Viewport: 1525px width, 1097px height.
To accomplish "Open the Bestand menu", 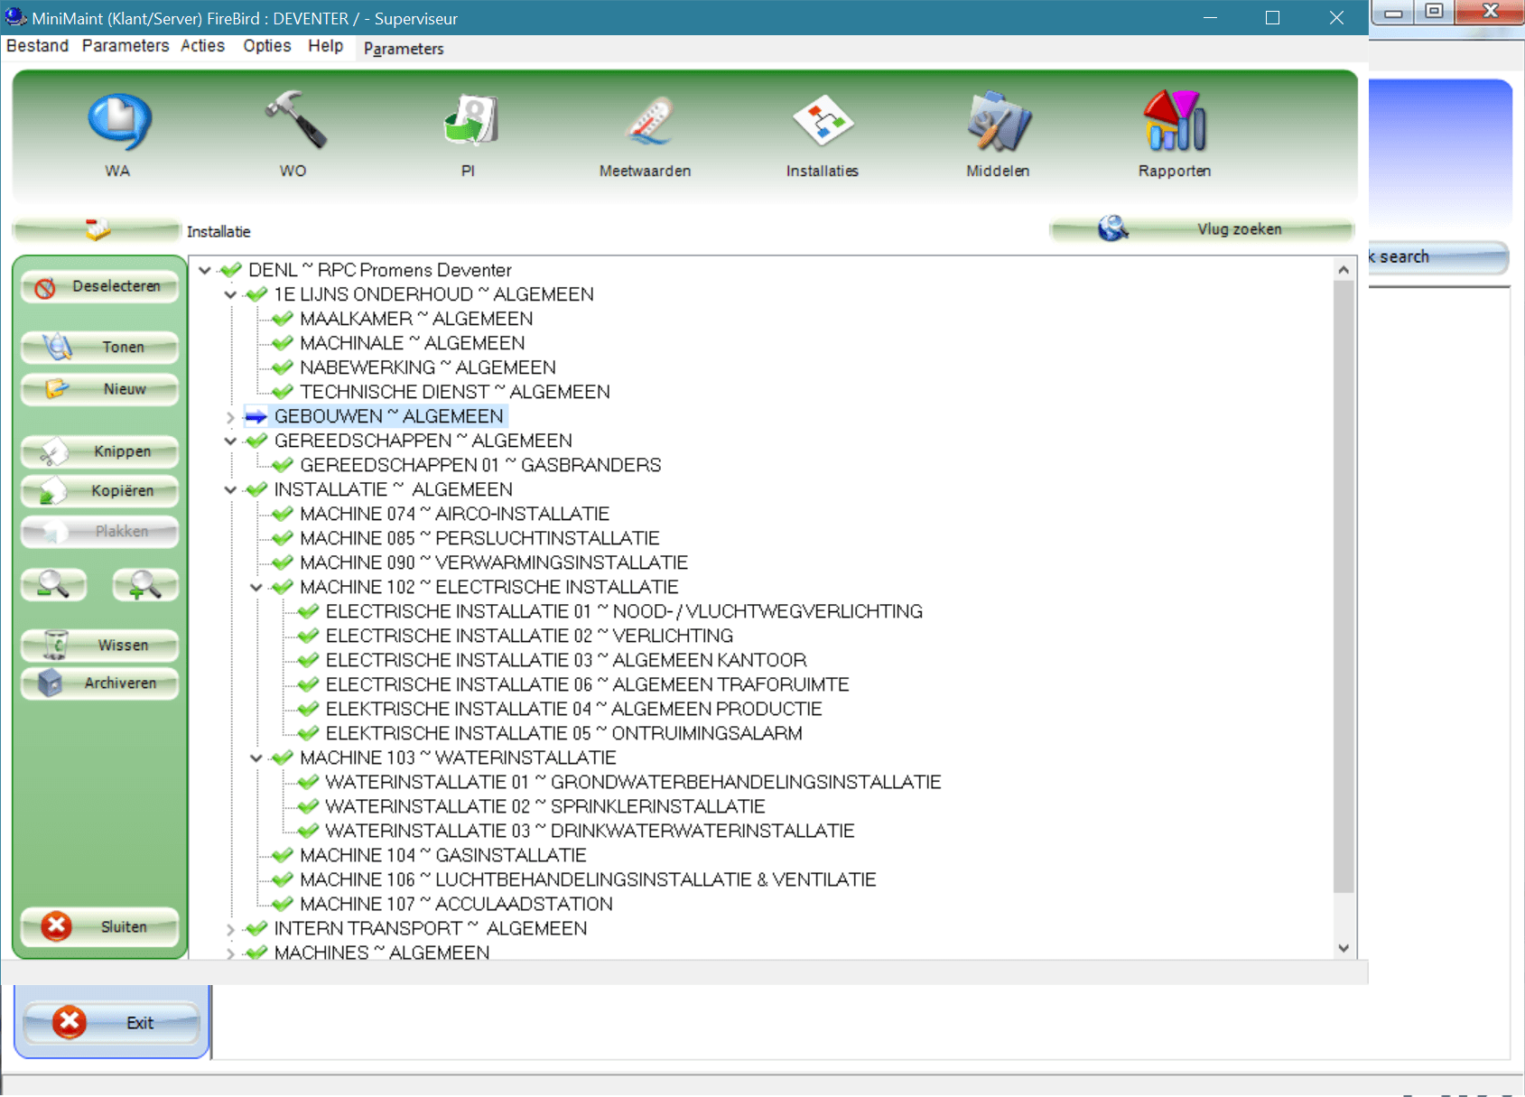I will click(36, 46).
